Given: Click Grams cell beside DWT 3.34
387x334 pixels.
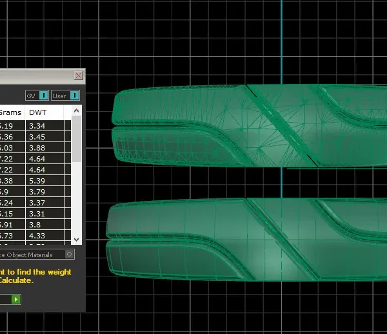Looking at the screenshot, I should click(x=12, y=126).
